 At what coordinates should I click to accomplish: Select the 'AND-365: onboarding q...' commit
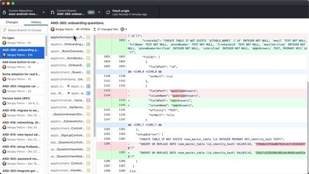(x=22, y=53)
